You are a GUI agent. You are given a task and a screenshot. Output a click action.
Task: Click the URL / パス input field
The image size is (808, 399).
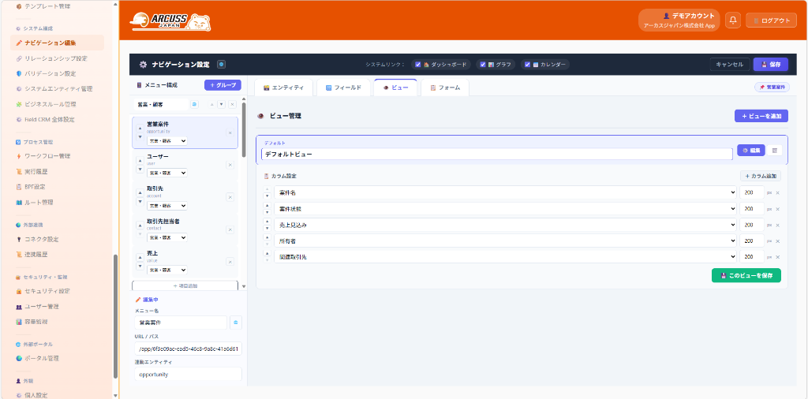(188, 349)
